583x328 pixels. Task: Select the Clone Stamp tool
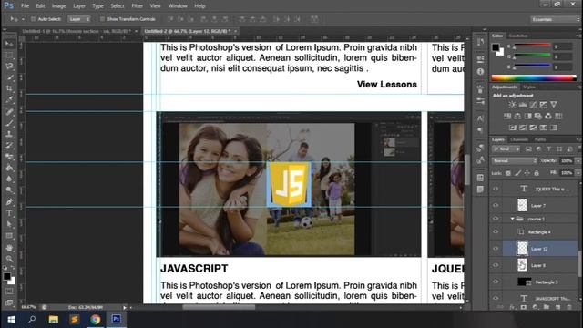pyautogui.click(x=9, y=134)
